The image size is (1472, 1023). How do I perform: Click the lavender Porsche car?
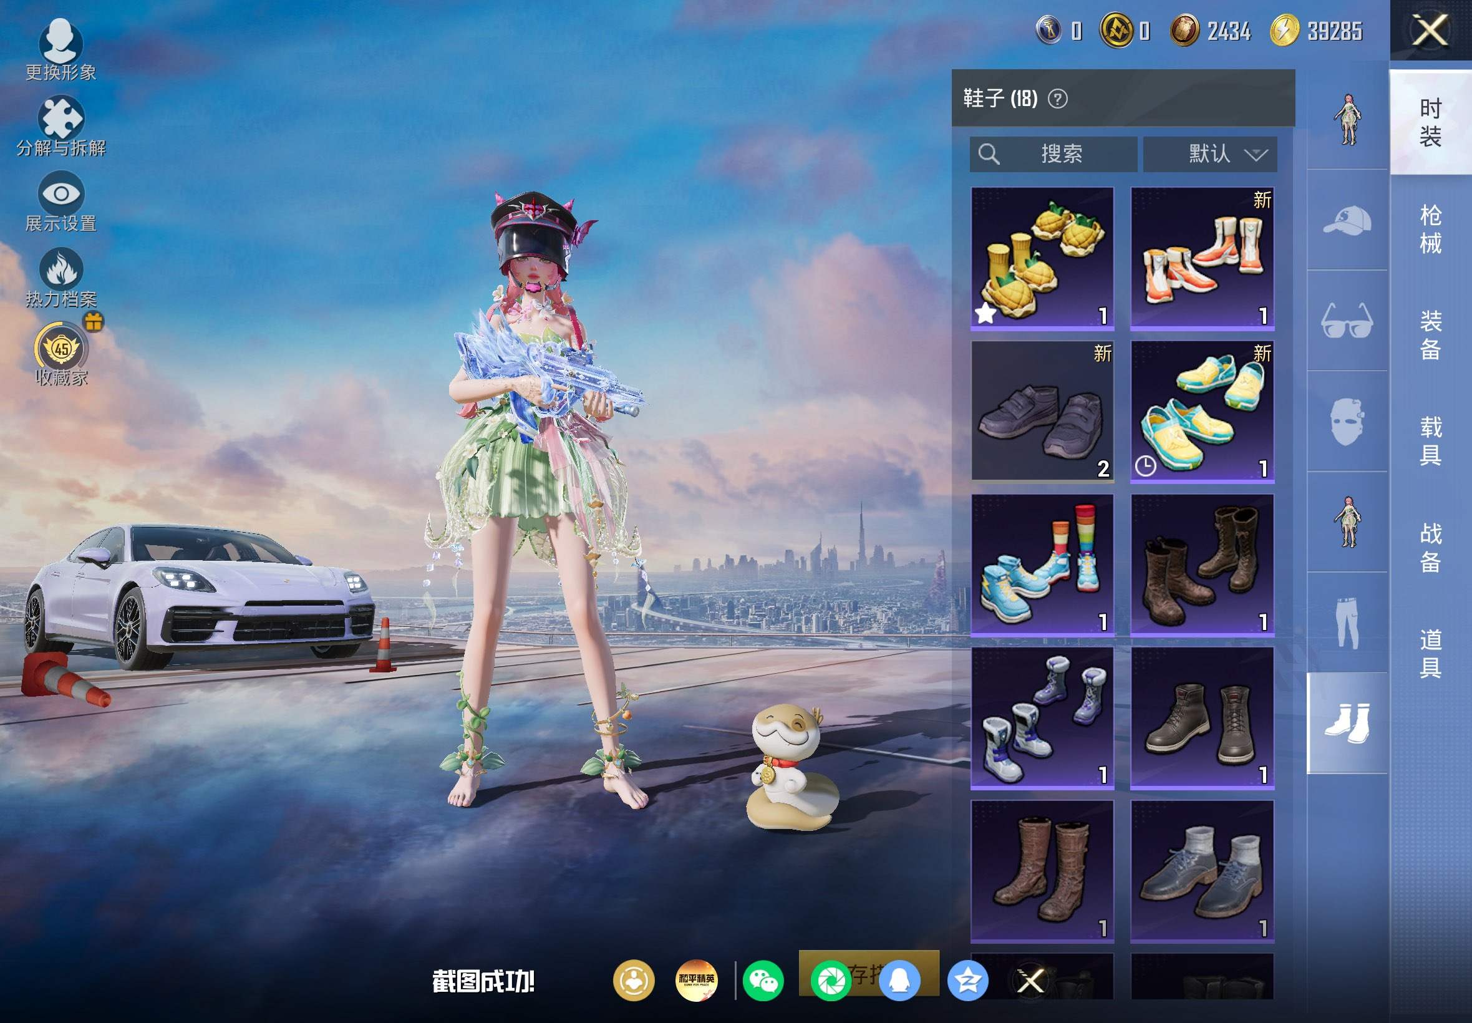point(199,596)
